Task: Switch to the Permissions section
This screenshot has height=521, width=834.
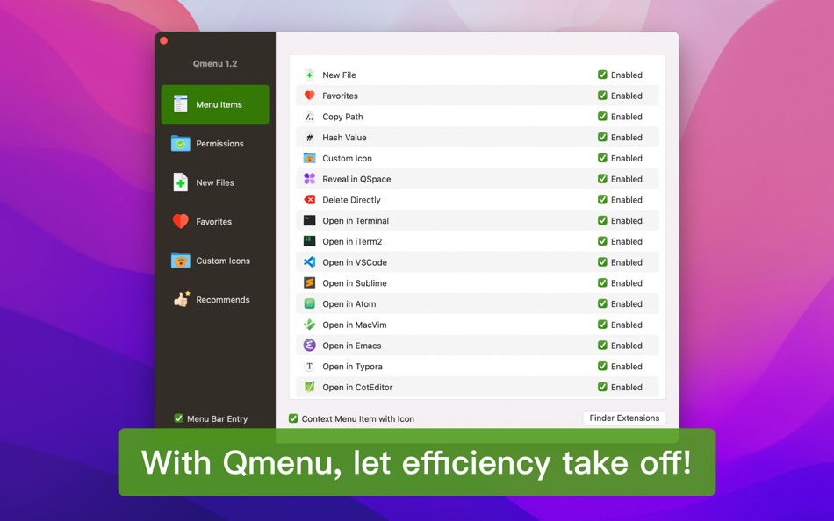Action: pos(214,143)
